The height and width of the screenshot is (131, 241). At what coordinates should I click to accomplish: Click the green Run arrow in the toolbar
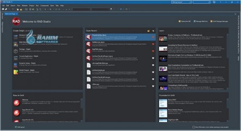point(45,9)
